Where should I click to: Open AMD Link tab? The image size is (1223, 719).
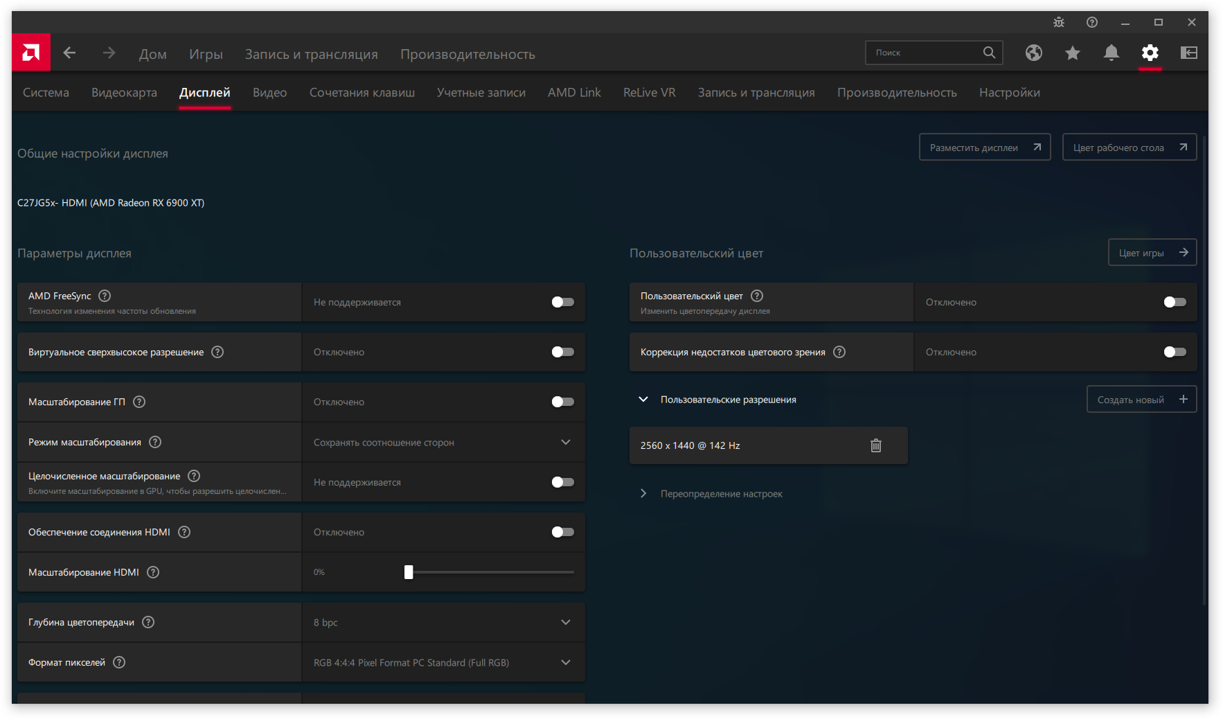(x=574, y=92)
